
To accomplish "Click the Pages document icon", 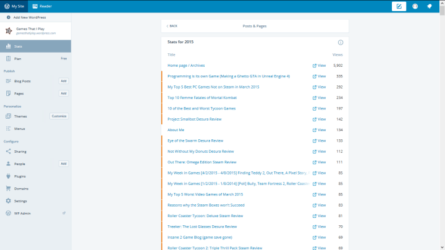I will 8,93.
